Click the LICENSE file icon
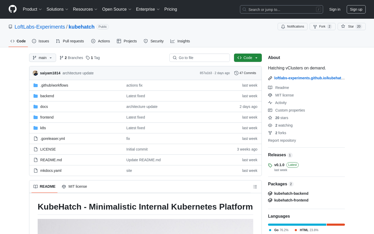374x234 pixels. [x=36, y=149]
